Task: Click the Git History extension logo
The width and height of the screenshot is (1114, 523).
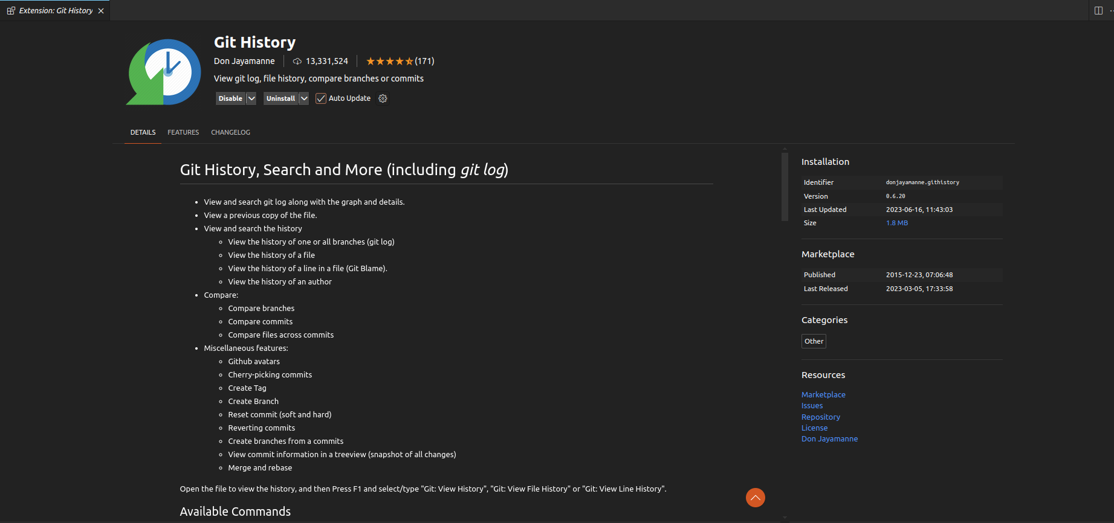Action: (163, 72)
